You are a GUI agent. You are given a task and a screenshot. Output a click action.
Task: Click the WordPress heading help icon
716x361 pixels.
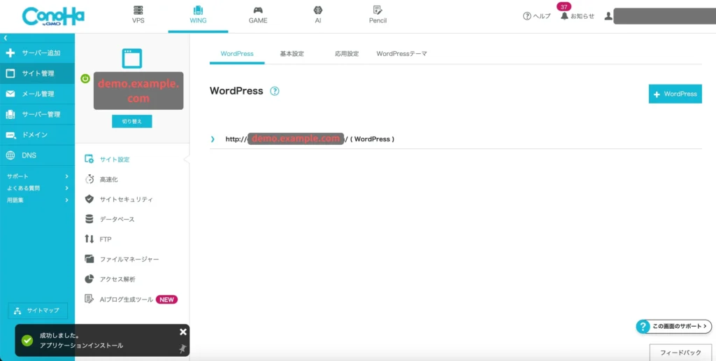tap(274, 91)
